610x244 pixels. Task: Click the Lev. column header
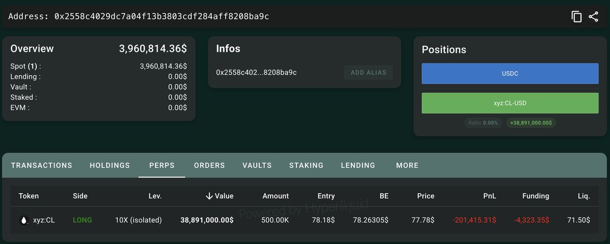pyautogui.click(x=155, y=196)
